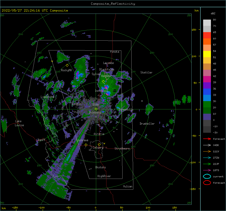Choose the topmost light grey dBZ swatch
226x211 pixels.
pos(207,23)
